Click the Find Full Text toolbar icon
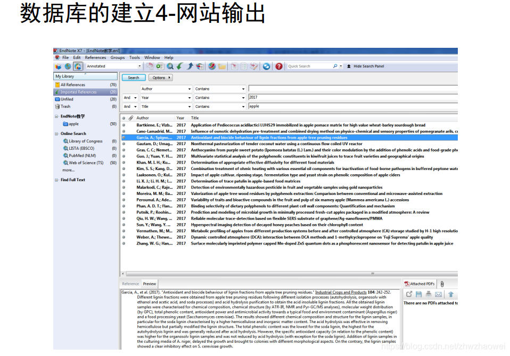 click(x=200, y=66)
